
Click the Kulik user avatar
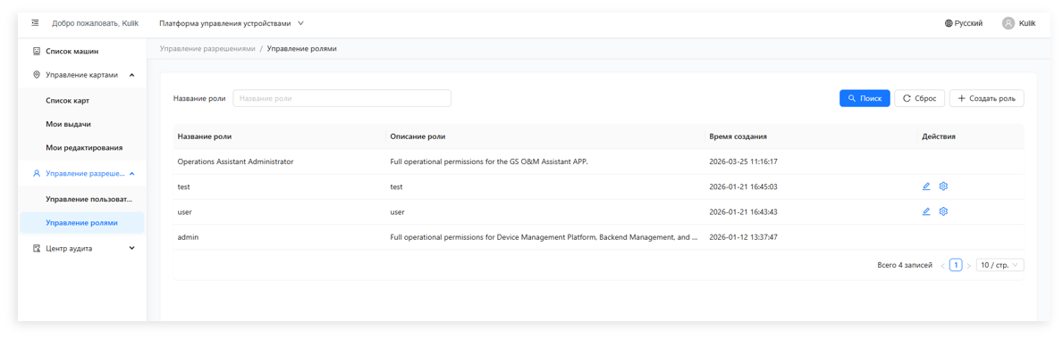[1008, 23]
